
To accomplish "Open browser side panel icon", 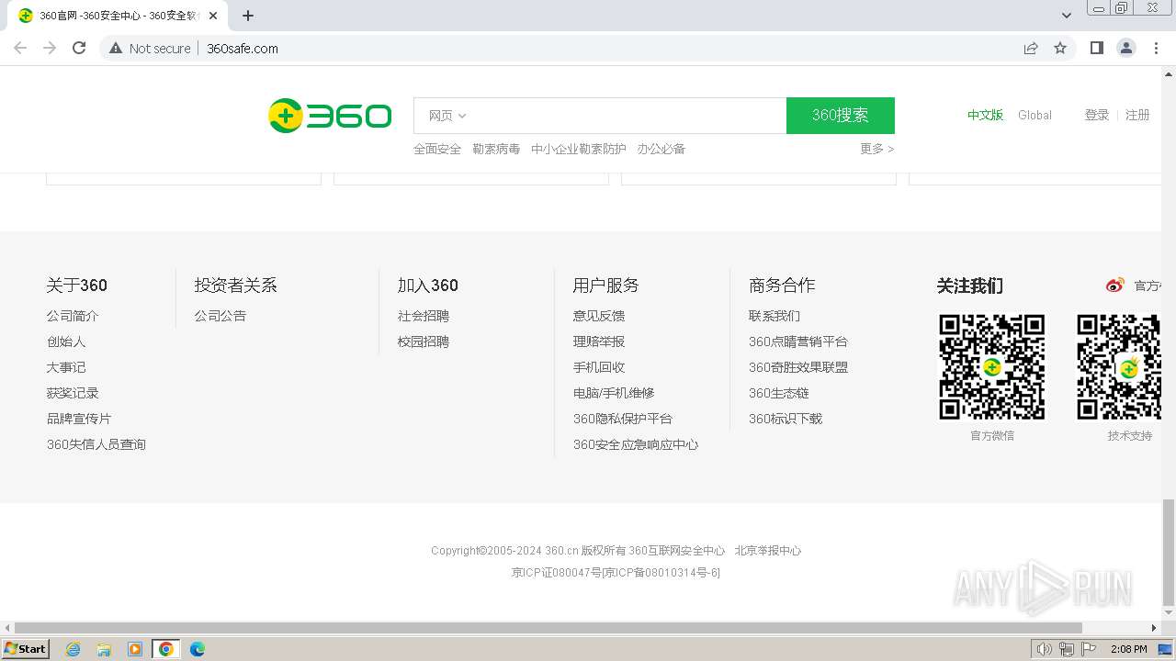I will point(1096,48).
